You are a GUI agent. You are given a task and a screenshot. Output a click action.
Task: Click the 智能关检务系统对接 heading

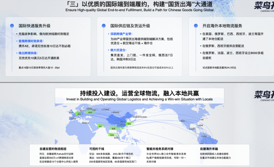(x=160, y=149)
